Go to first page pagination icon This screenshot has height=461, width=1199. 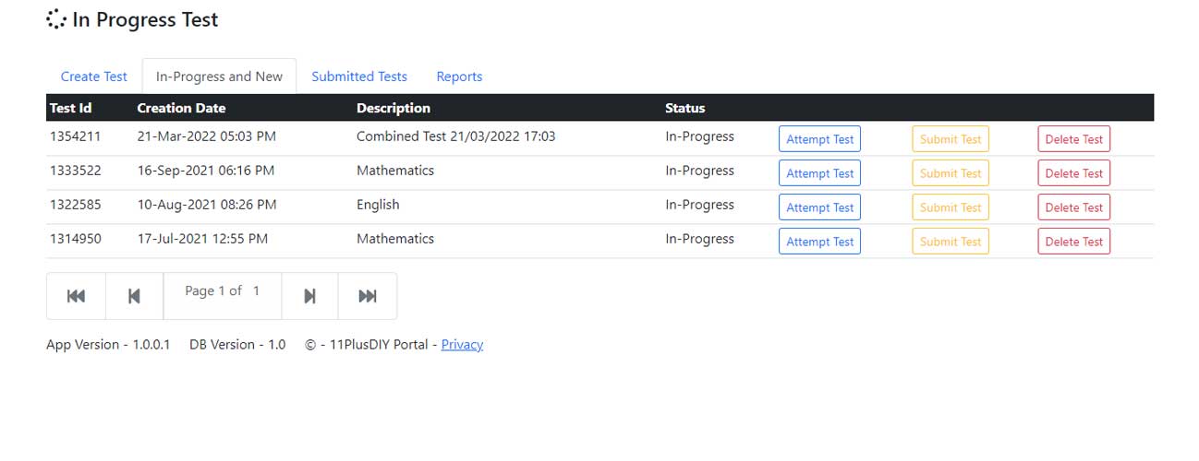pos(76,296)
